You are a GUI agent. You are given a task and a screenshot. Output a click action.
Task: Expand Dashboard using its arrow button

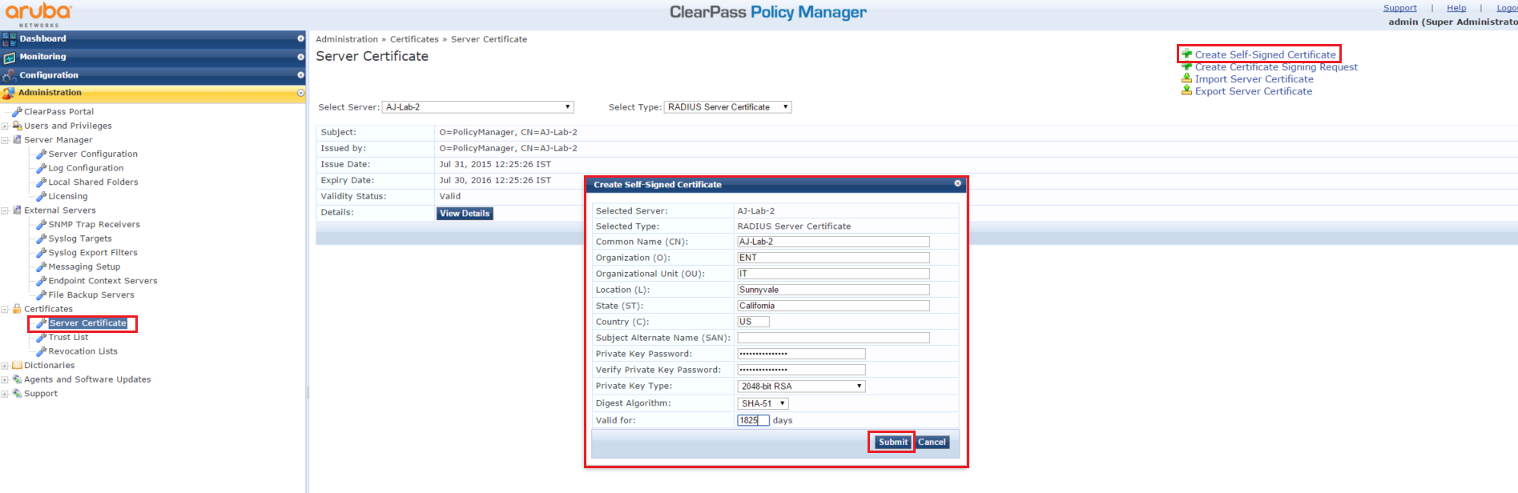coord(300,38)
